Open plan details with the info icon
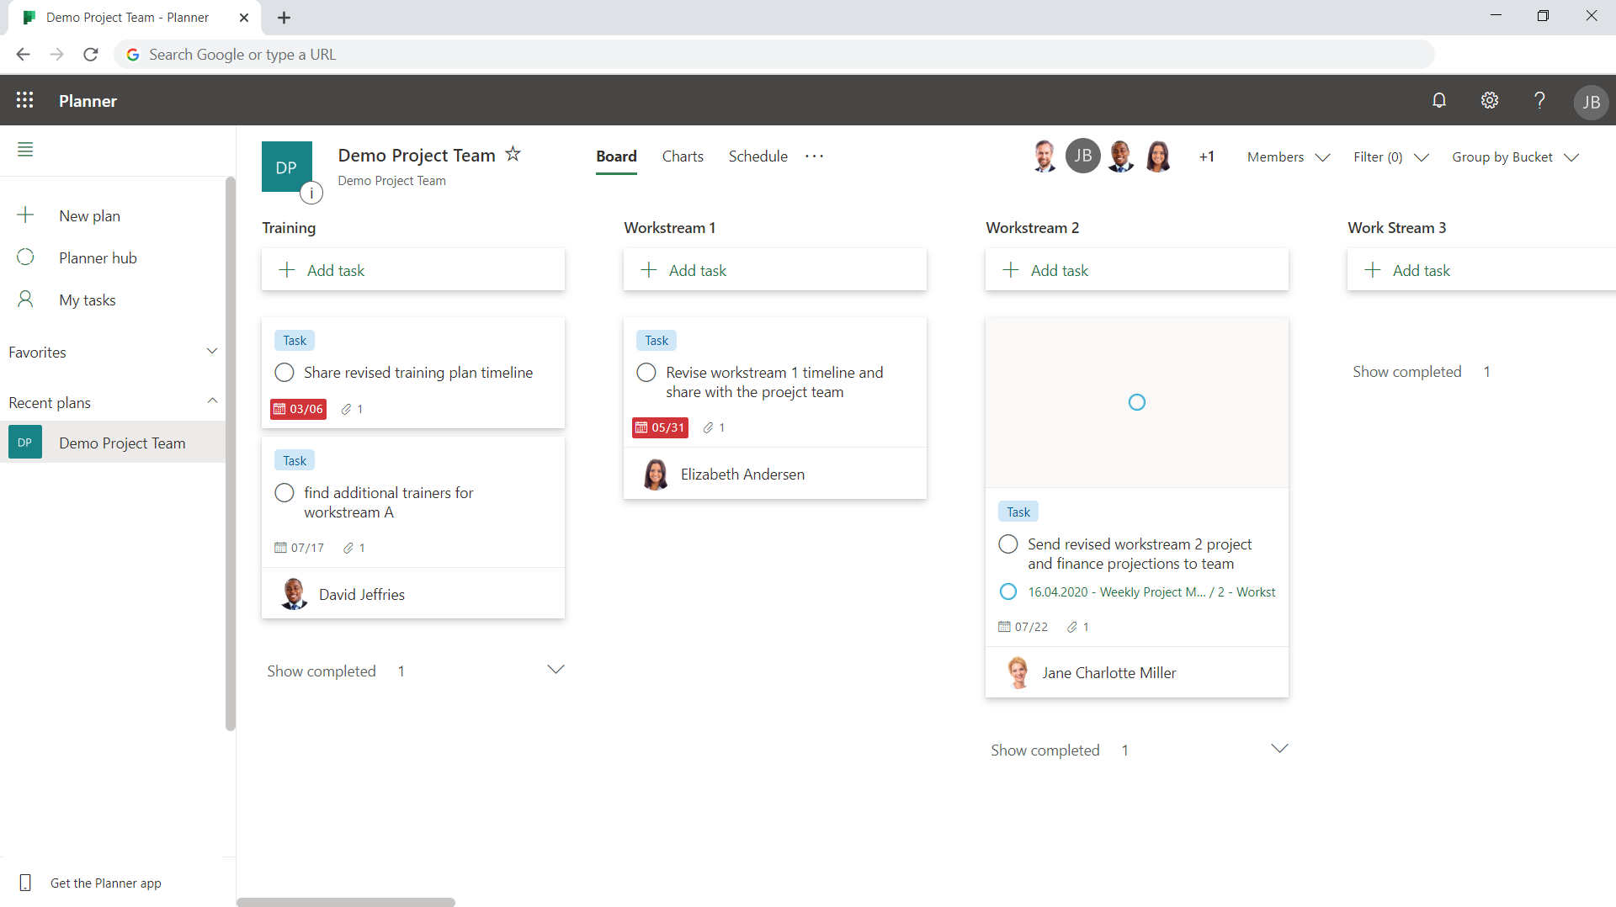 tap(312, 193)
